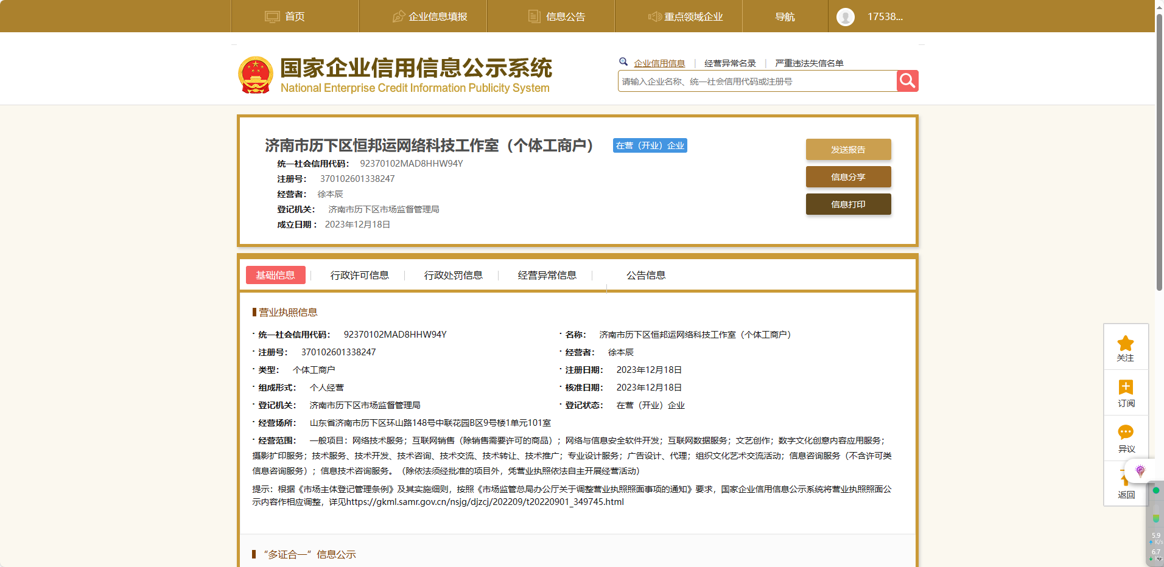View the 公告信息 tab
Viewport: 1164px width, 567px height.
click(x=645, y=275)
